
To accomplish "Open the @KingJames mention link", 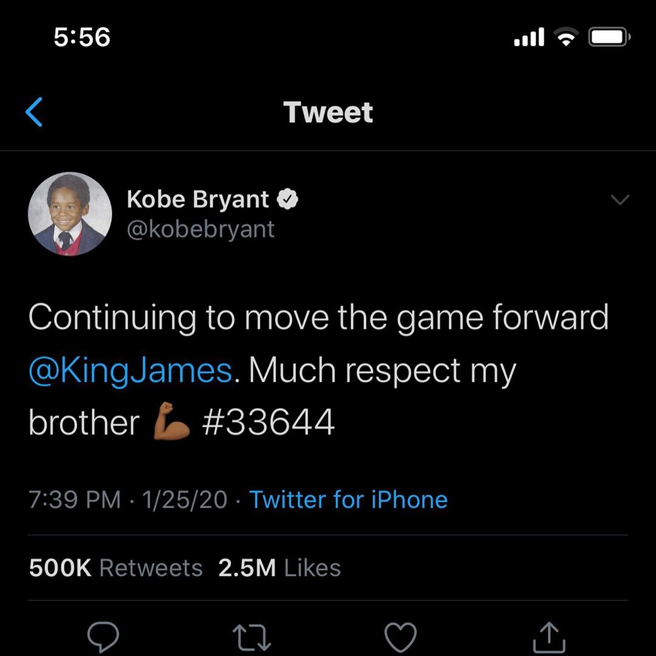I will tap(131, 371).
